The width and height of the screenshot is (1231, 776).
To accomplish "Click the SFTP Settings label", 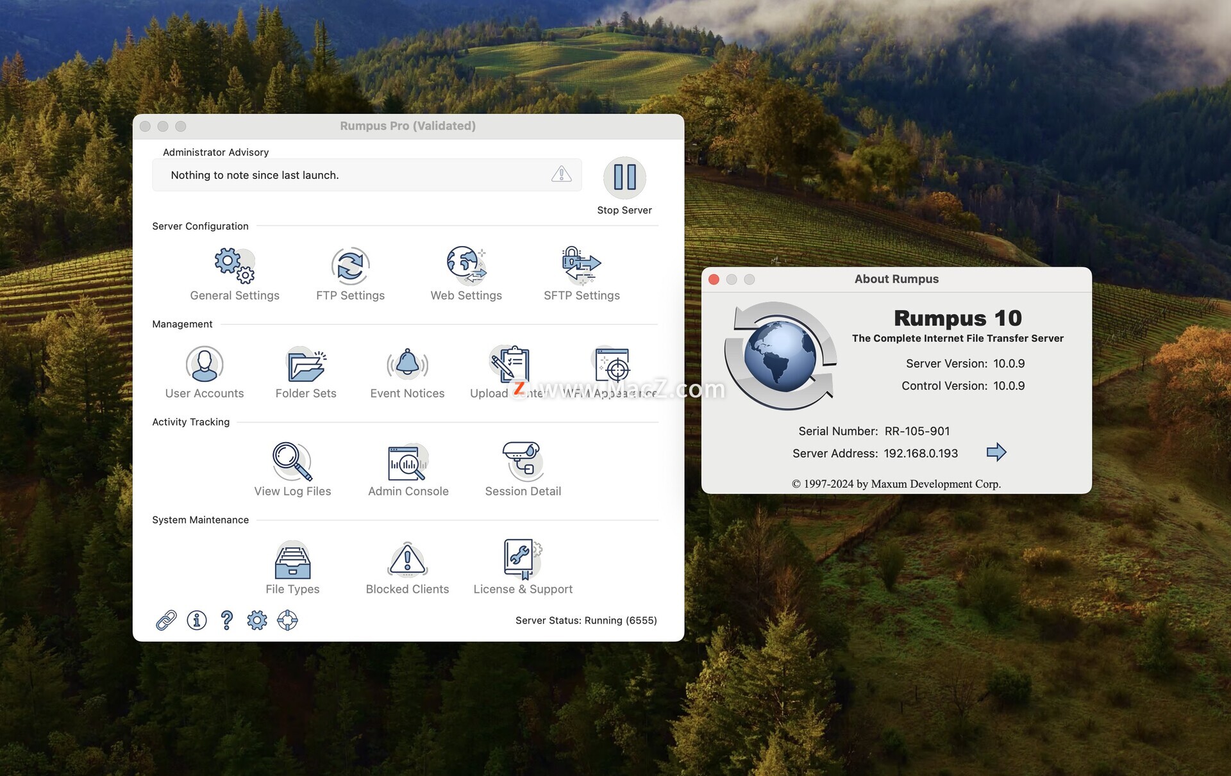I will (582, 295).
